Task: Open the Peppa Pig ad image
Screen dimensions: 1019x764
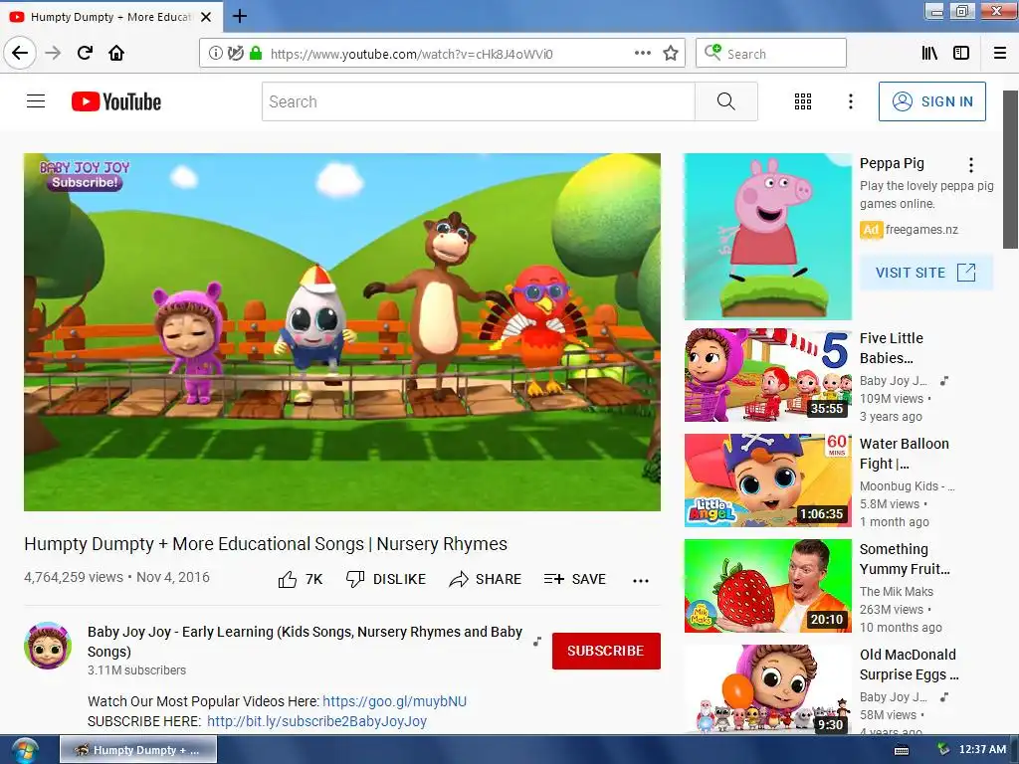Action: [x=767, y=237]
